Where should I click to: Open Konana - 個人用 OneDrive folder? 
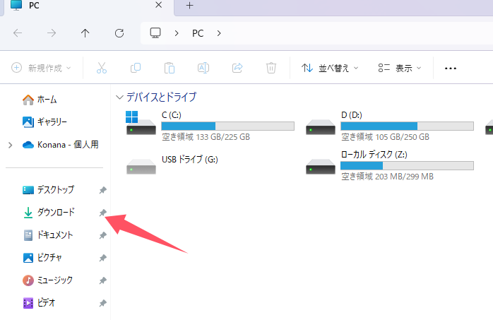(60, 145)
